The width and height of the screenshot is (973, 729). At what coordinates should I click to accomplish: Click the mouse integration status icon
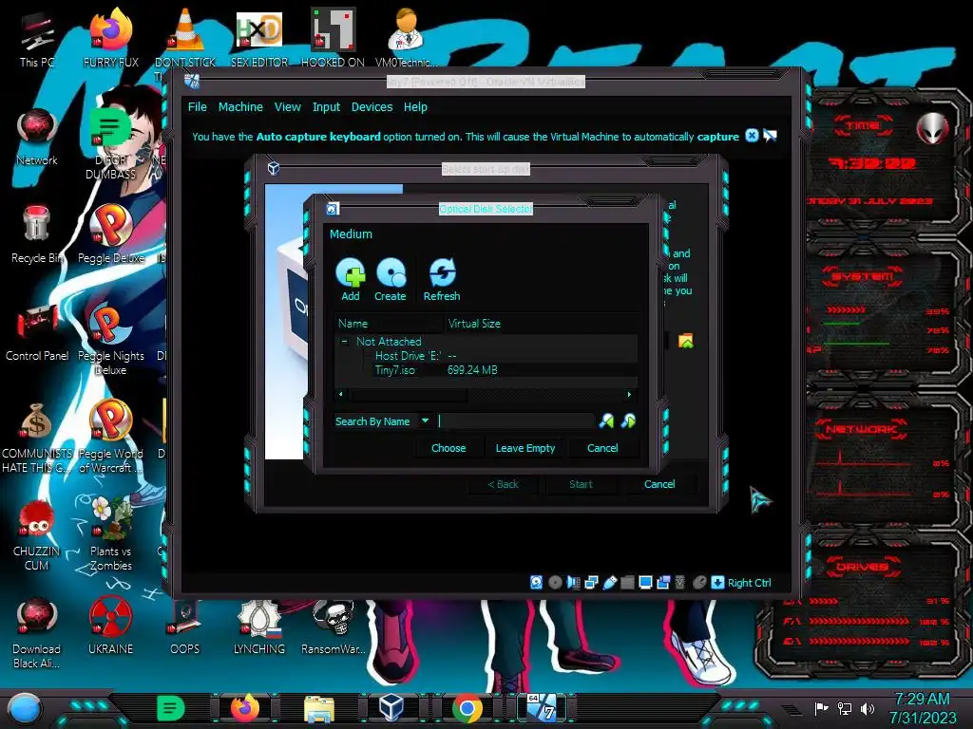pos(699,582)
